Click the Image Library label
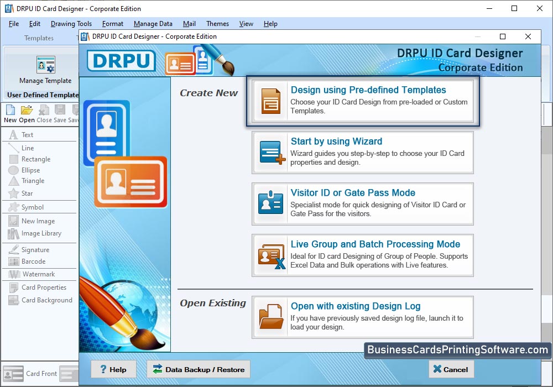The image size is (553, 387). click(x=41, y=233)
